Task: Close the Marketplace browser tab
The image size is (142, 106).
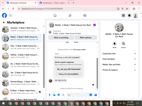Action: 68,3
